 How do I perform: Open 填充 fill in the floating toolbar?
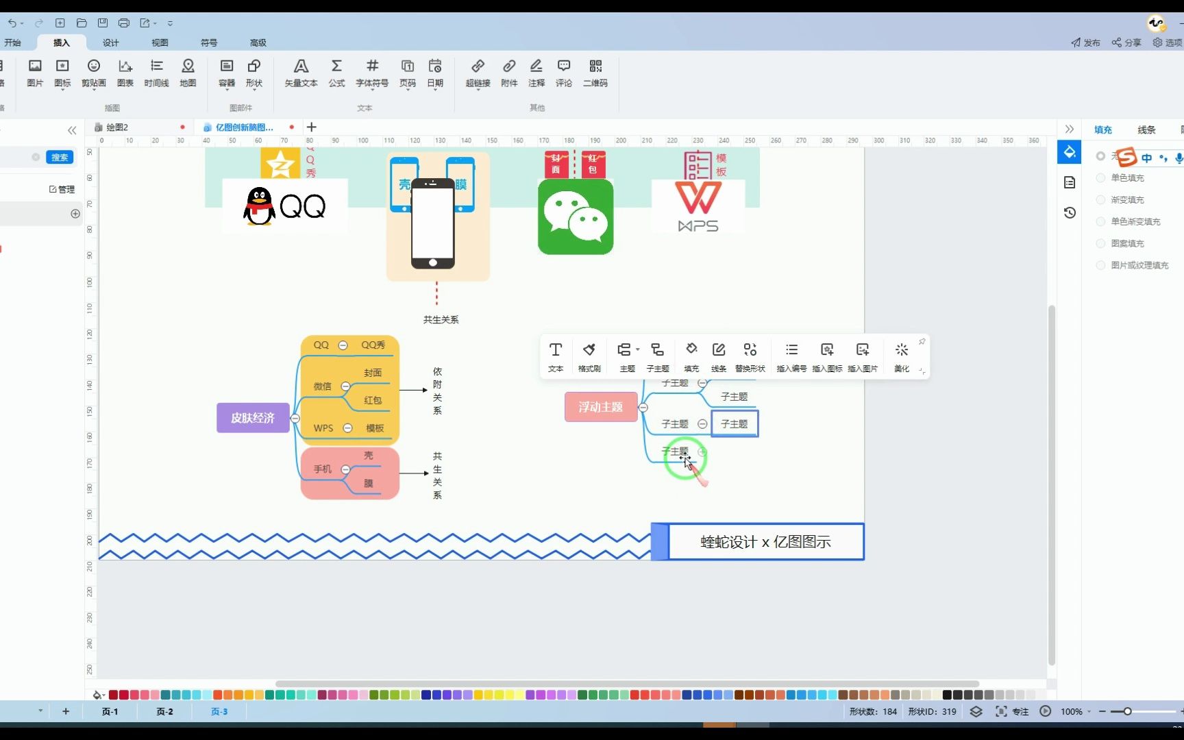691,357
